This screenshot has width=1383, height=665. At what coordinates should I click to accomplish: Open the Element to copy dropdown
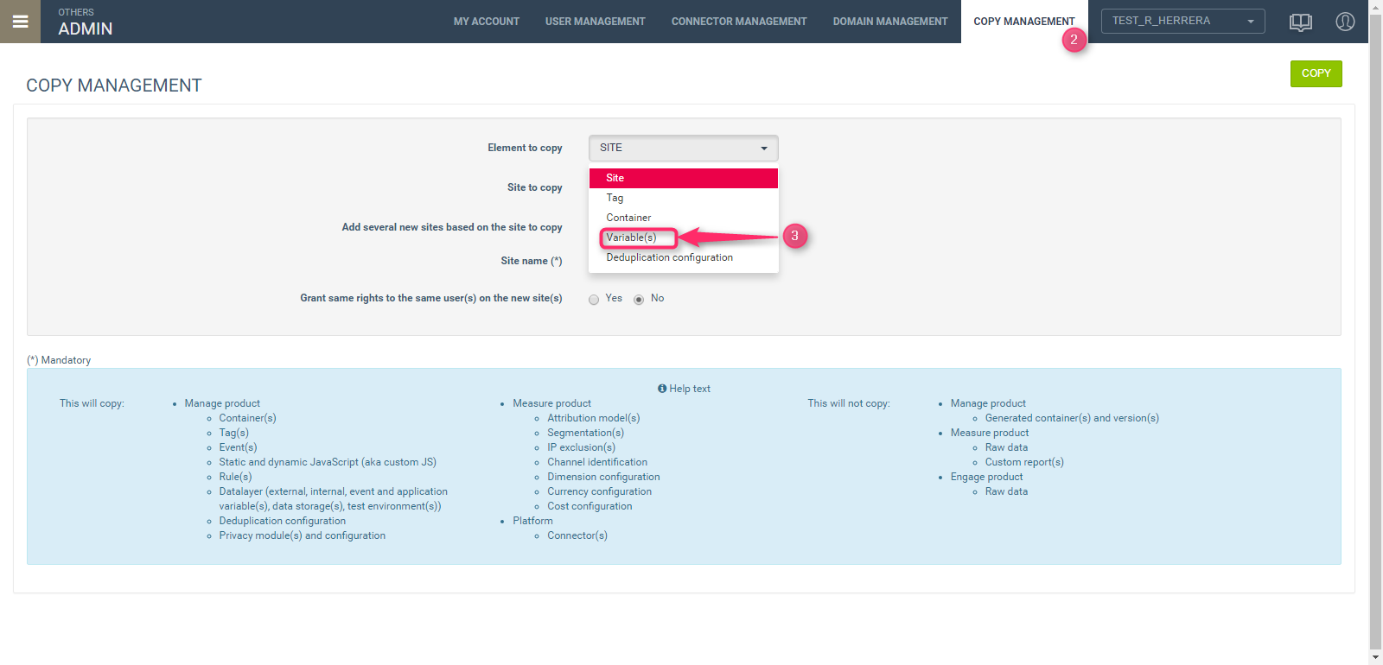[x=683, y=148]
